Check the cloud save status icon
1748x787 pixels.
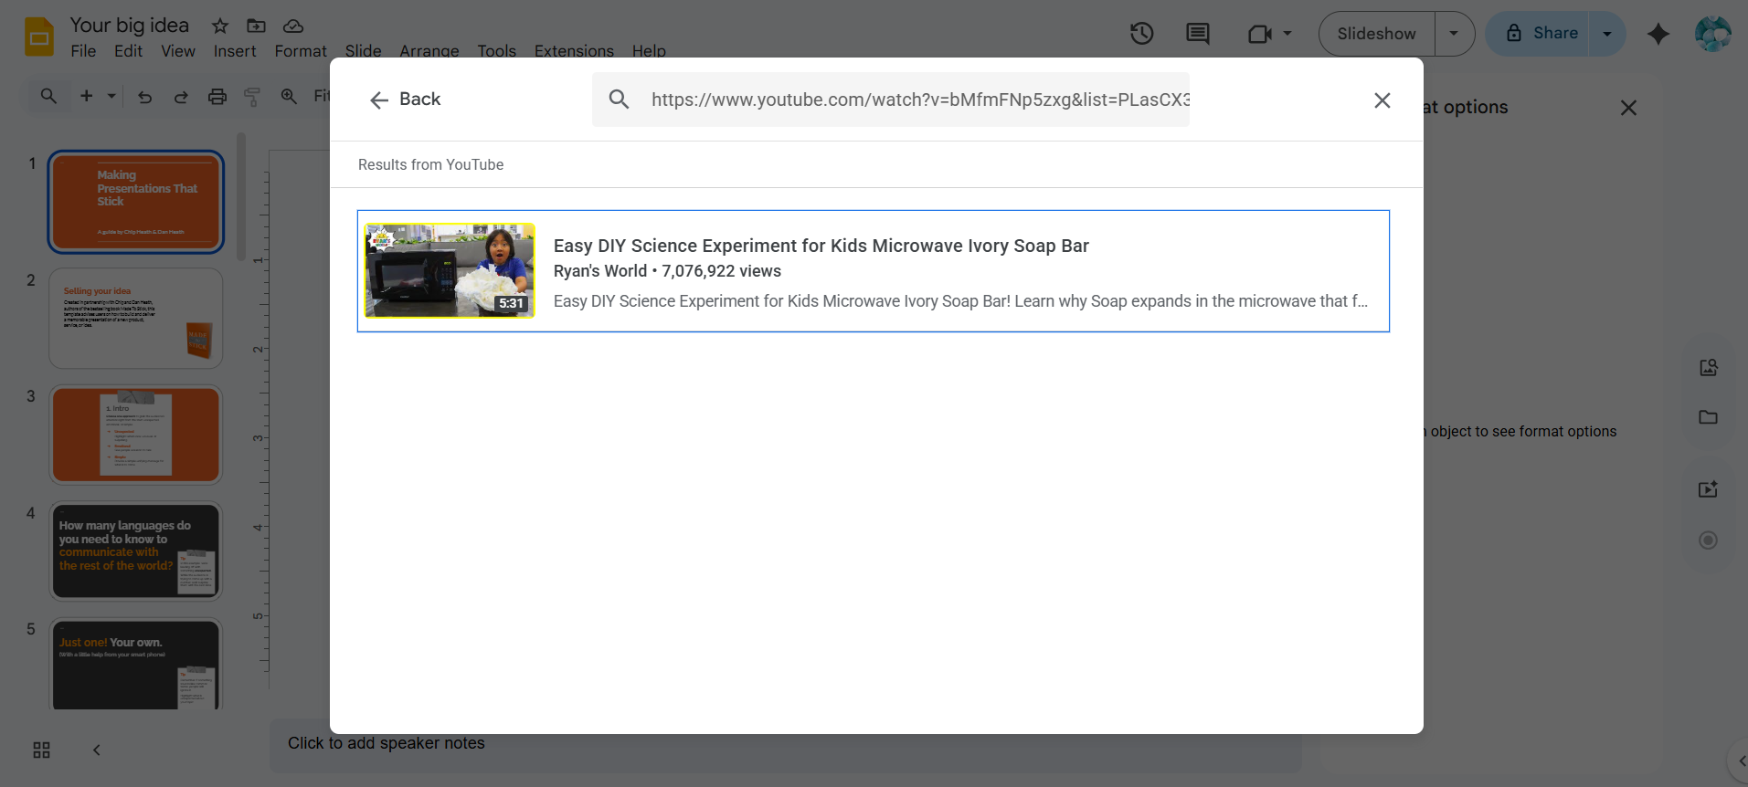point(293,26)
